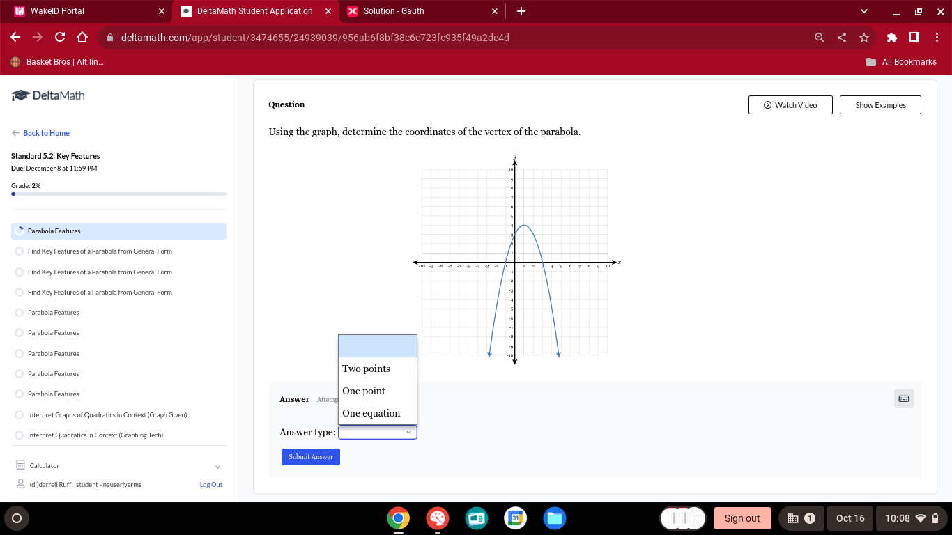Choose the blank dropdown option
The image size is (952, 535).
(378, 346)
